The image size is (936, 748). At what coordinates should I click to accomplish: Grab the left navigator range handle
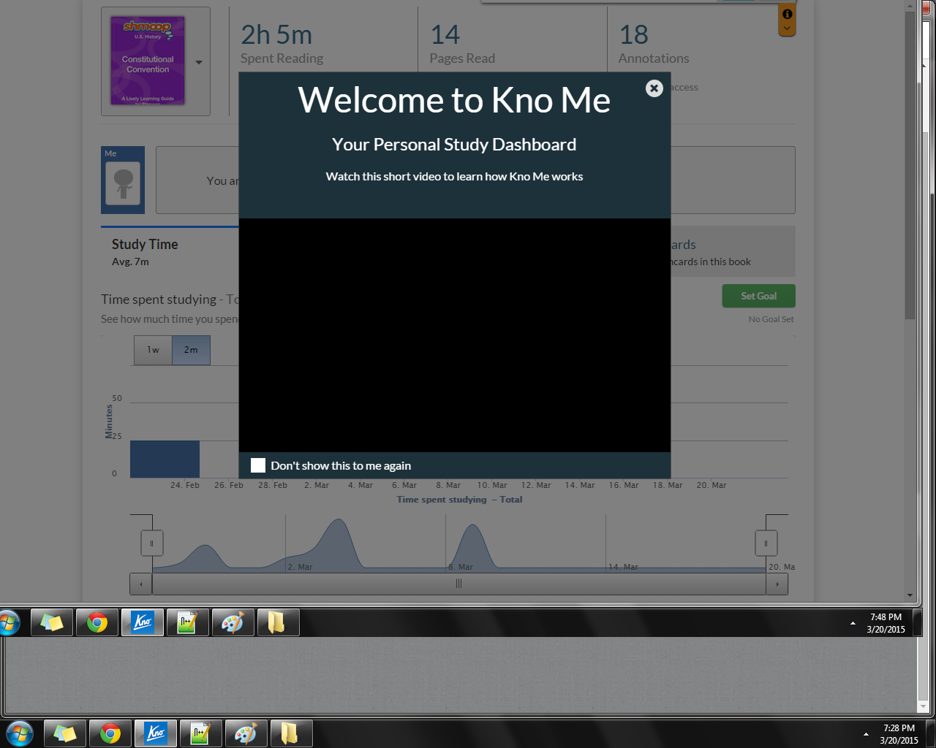152,543
